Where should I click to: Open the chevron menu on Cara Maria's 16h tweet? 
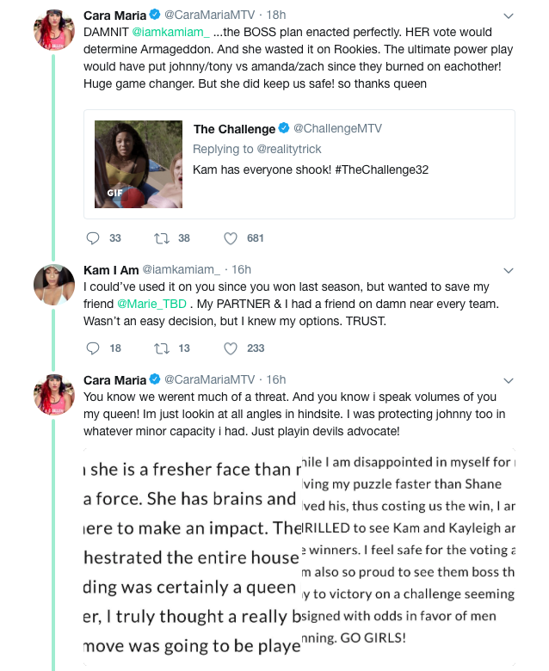509,381
